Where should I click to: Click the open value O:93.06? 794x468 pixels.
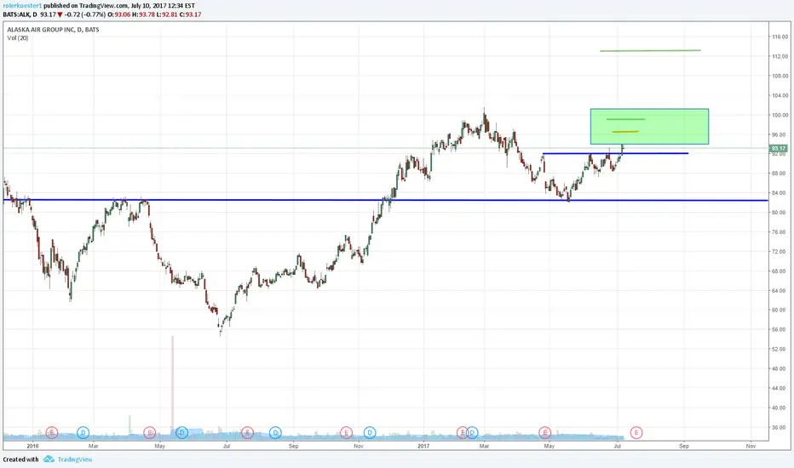tap(119, 14)
